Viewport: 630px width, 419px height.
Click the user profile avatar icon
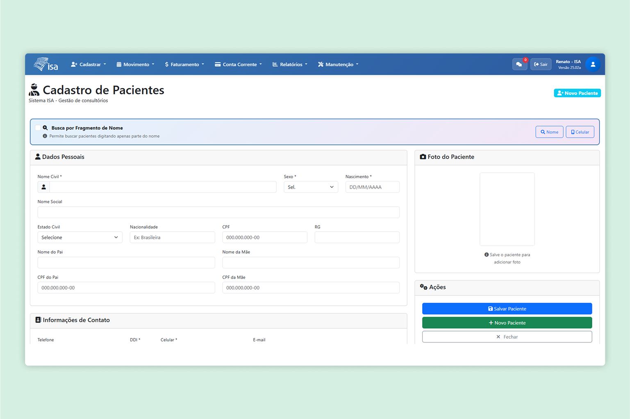592,65
